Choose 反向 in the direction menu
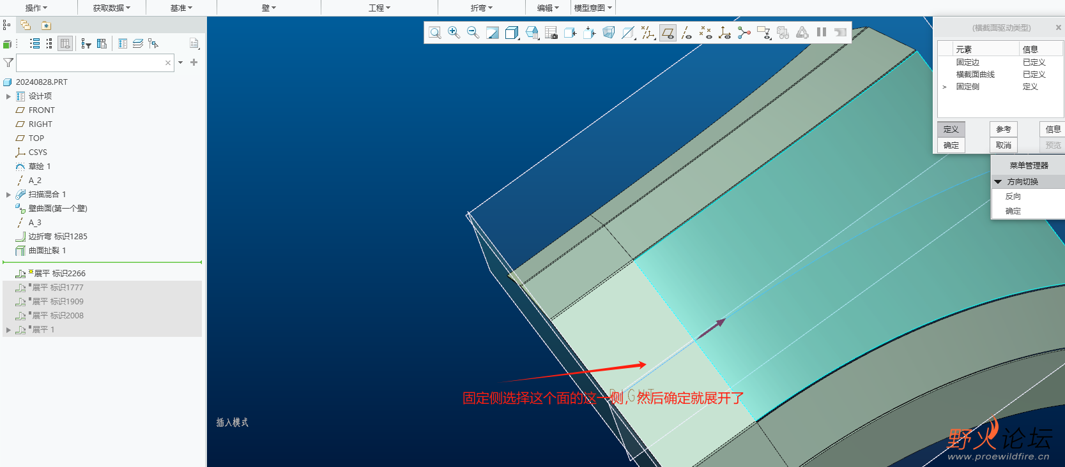This screenshot has height=467, width=1065. (1013, 196)
